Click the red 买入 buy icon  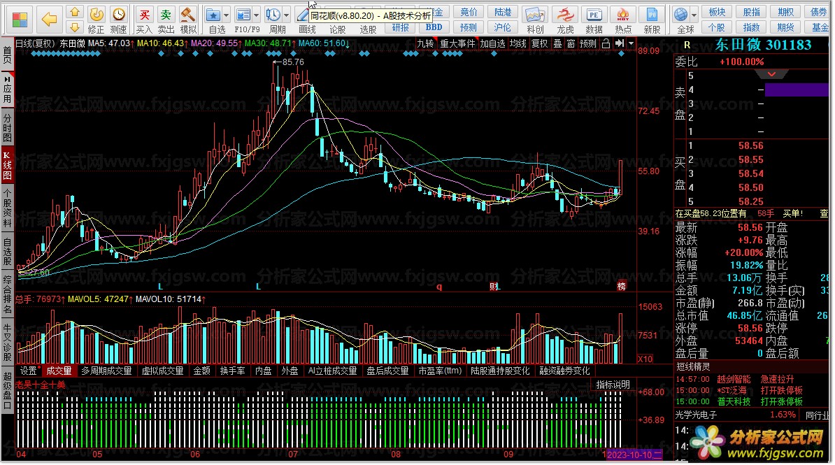144,15
